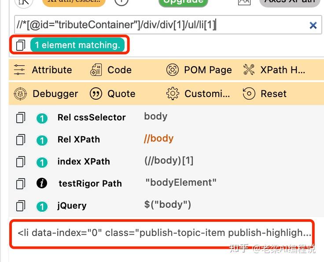Screen dimensions: 324x262
Task: Click the testRigor Path info icon
Action: click(42, 183)
